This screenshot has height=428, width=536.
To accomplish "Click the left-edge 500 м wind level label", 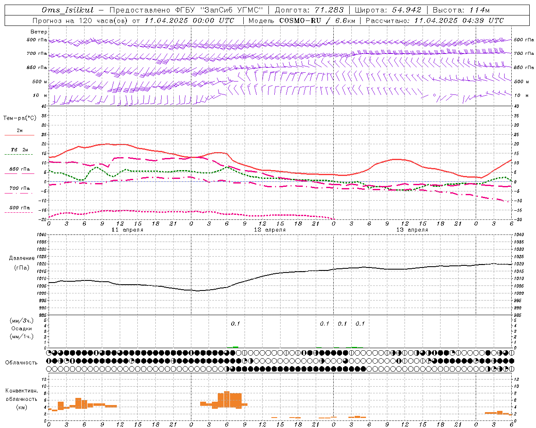I will pos(40,82).
